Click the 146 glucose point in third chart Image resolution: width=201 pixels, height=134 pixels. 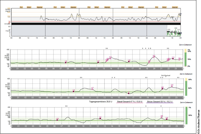click(x=167, y=119)
